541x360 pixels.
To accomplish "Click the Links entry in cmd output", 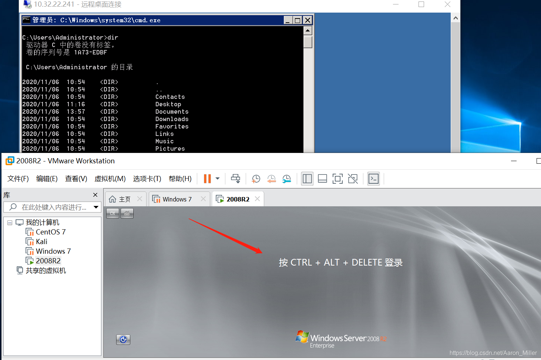I will (165, 134).
